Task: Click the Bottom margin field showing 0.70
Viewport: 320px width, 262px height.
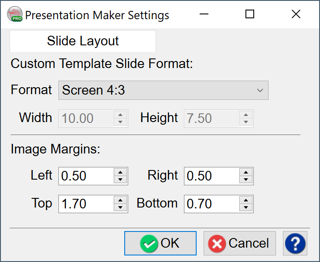Action: coord(212,204)
